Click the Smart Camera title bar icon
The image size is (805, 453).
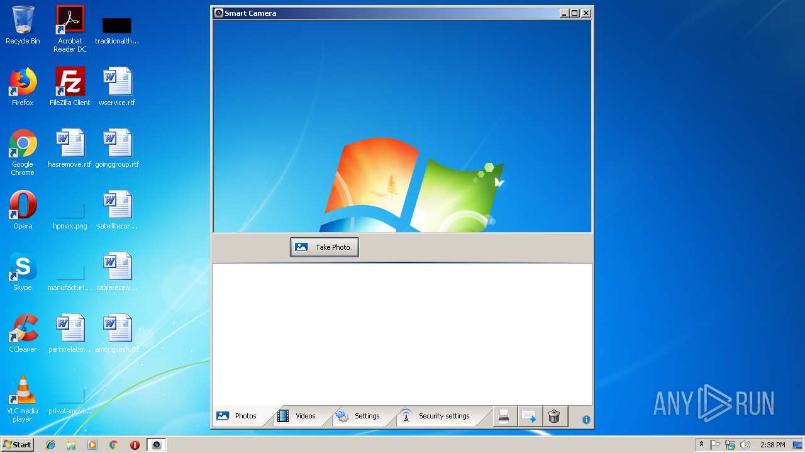tap(218, 13)
